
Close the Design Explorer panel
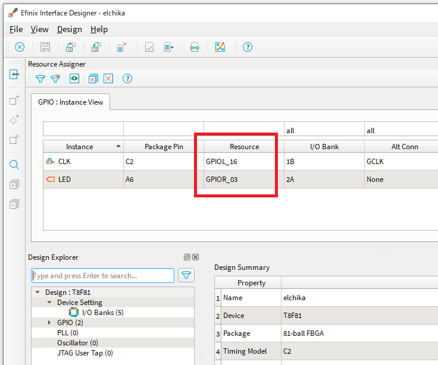(x=196, y=257)
